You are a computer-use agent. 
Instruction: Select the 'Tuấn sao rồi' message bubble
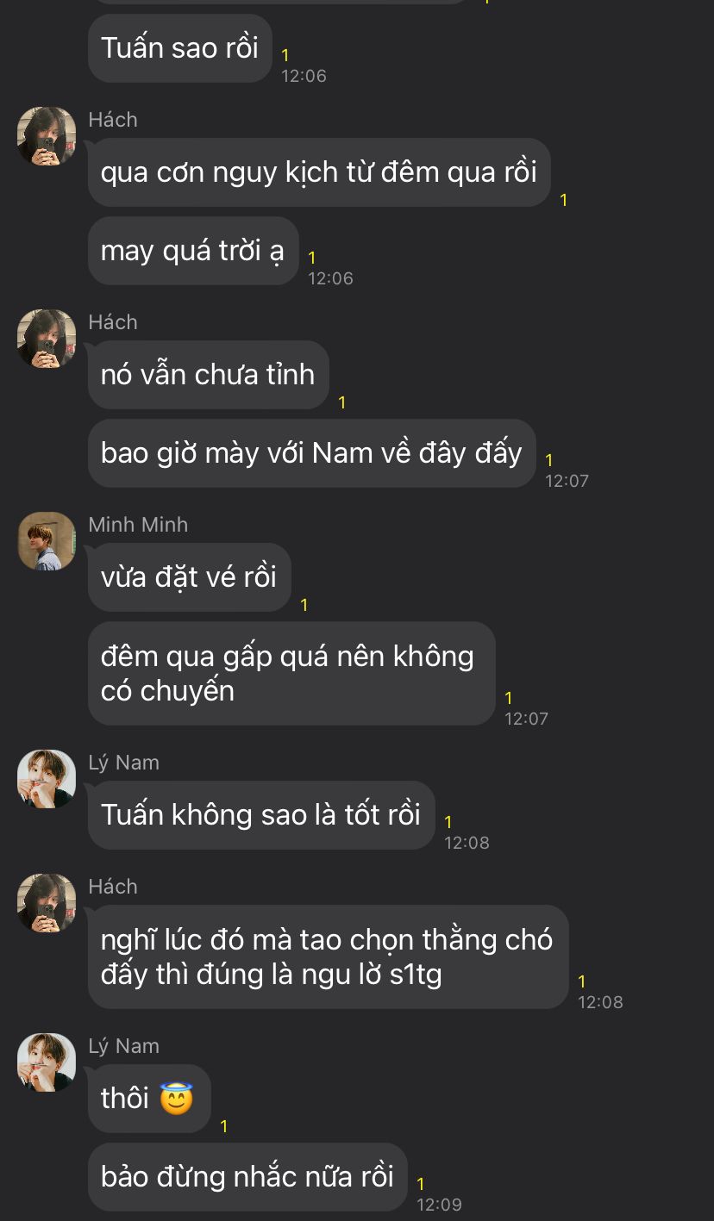(180, 48)
